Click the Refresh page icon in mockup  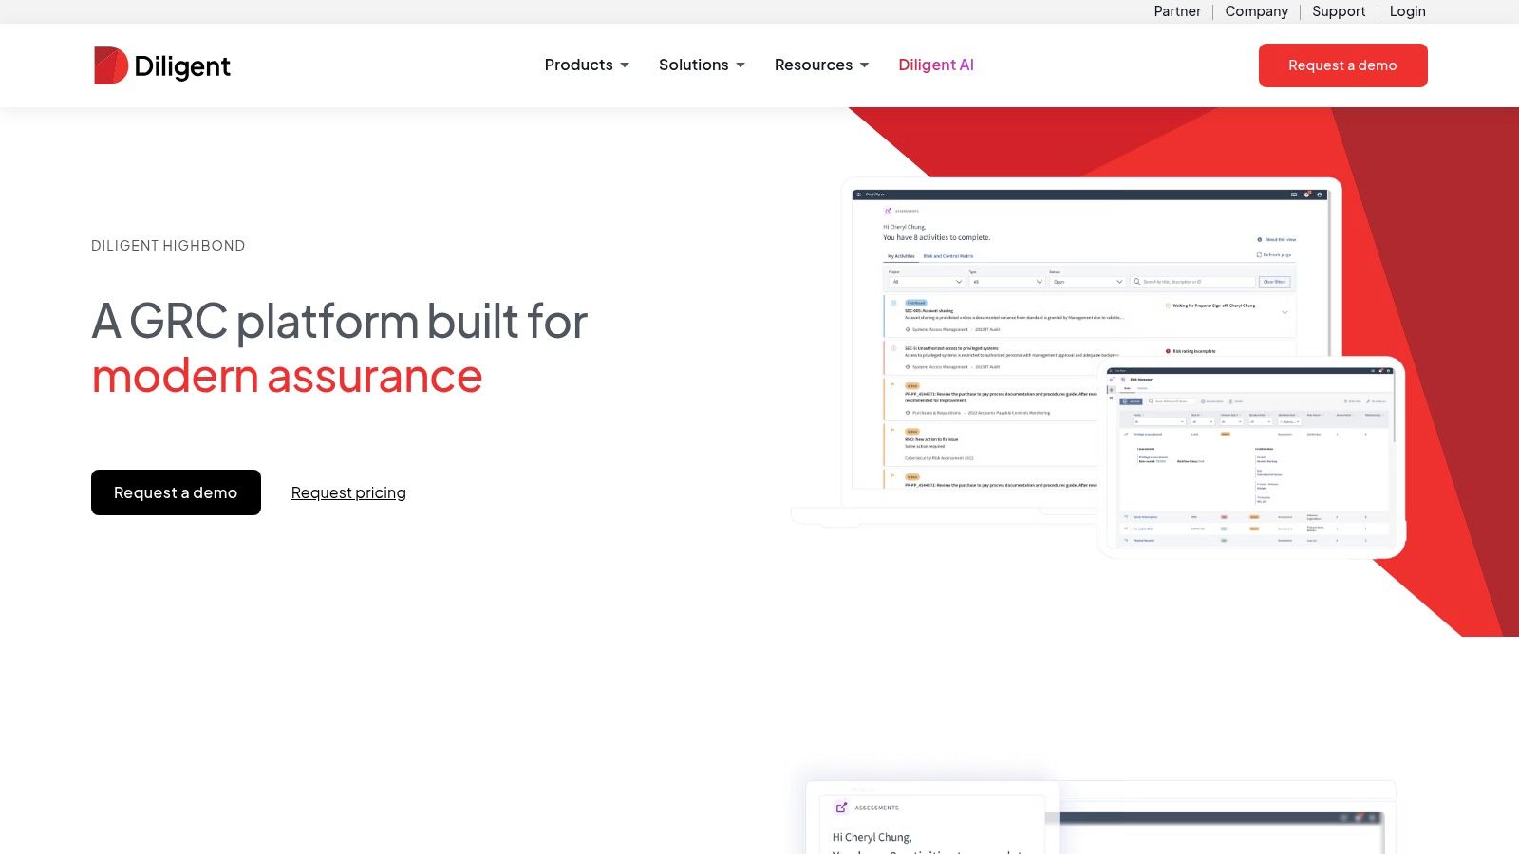[1259, 255]
